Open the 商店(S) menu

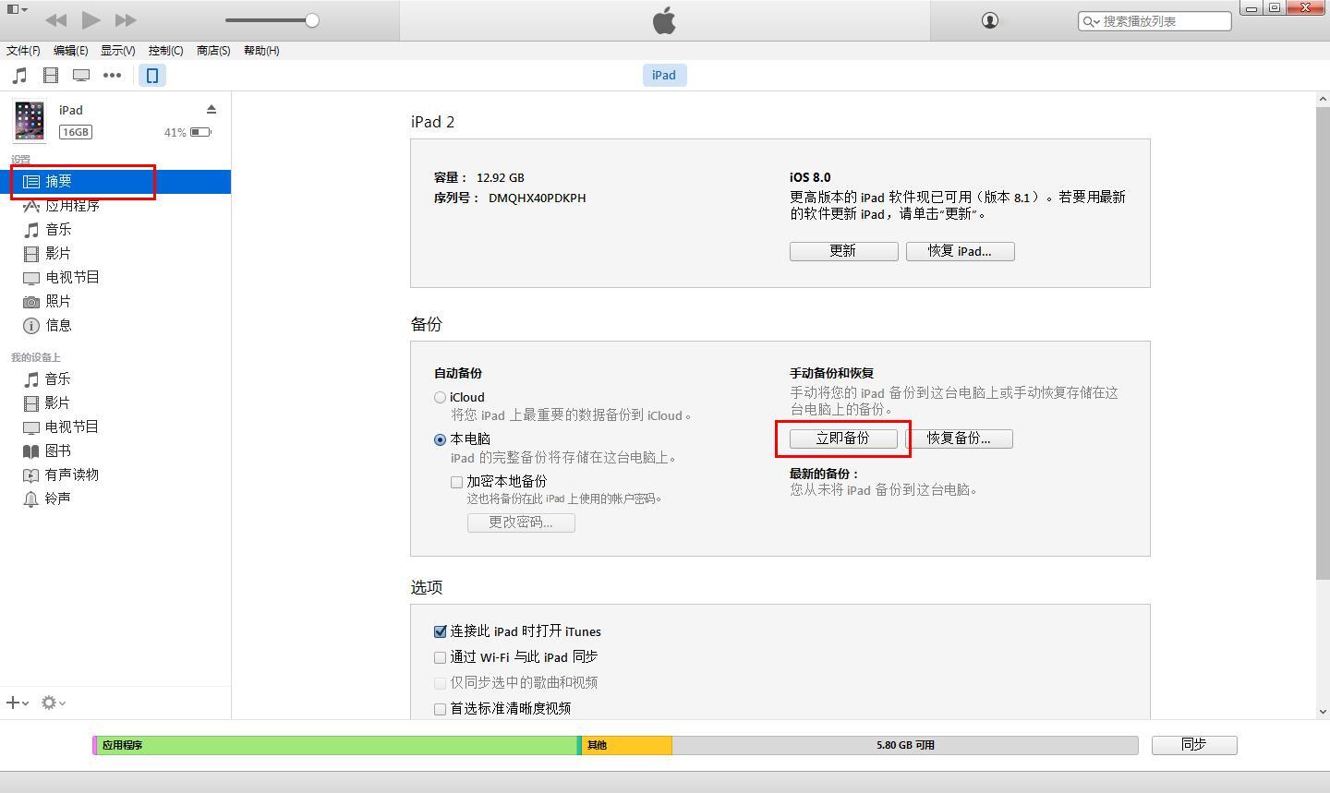(x=212, y=51)
